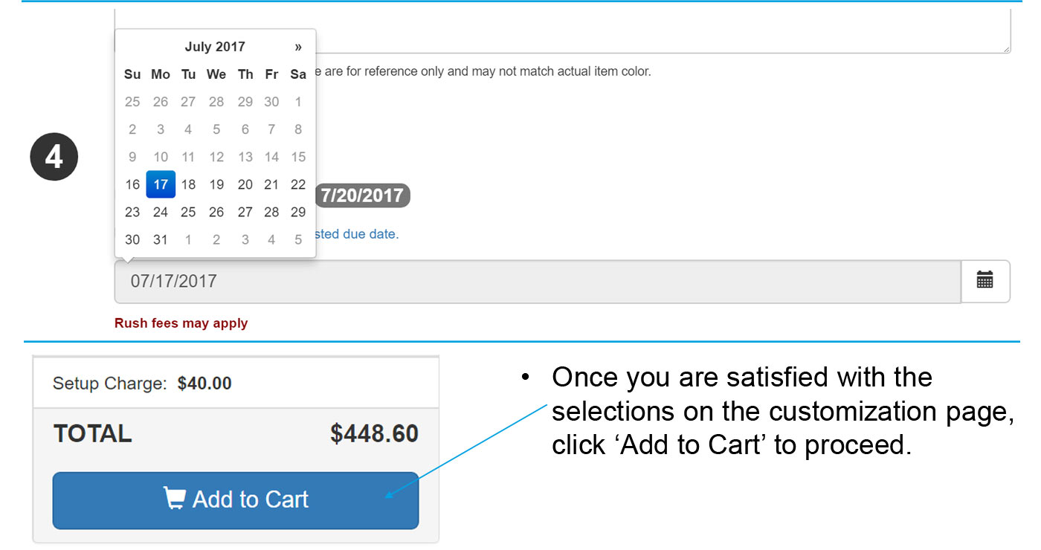Pick Sunday July 30 in the calendar
This screenshot has width=1041, height=550.
(132, 239)
